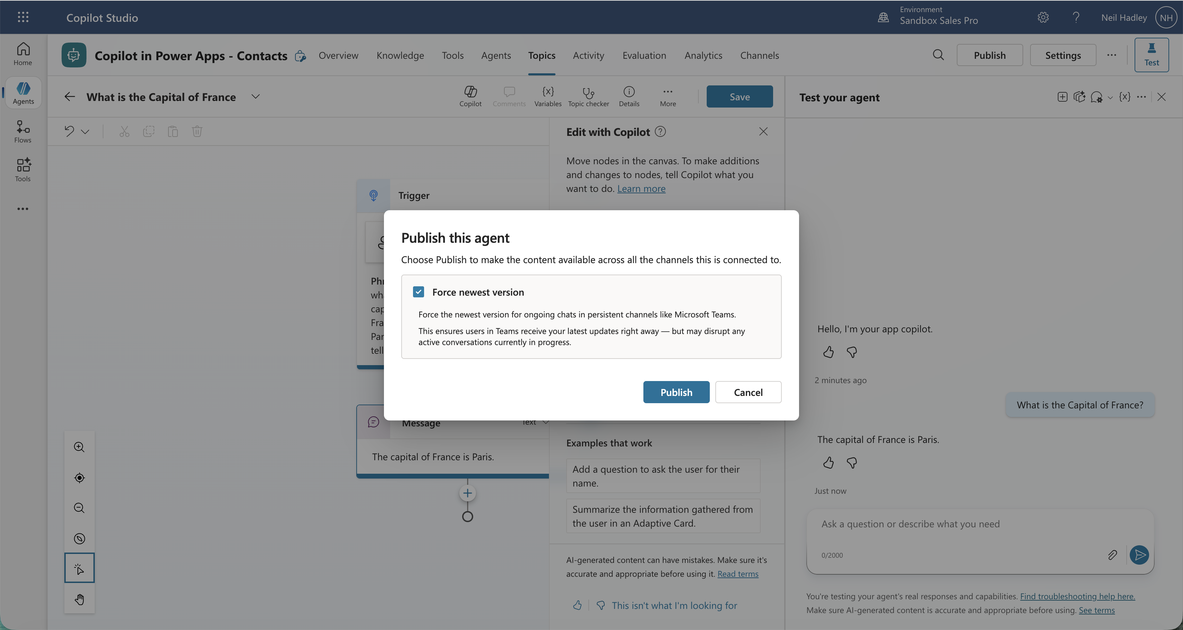Open Neil Hadley account avatar
Viewport: 1183px width, 630px height.
click(x=1166, y=17)
